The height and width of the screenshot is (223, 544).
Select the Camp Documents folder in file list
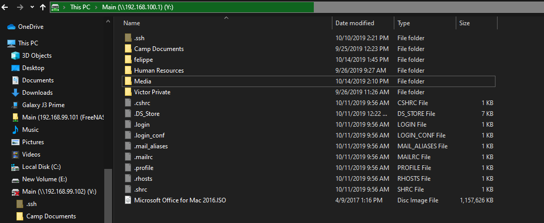click(x=158, y=49)
